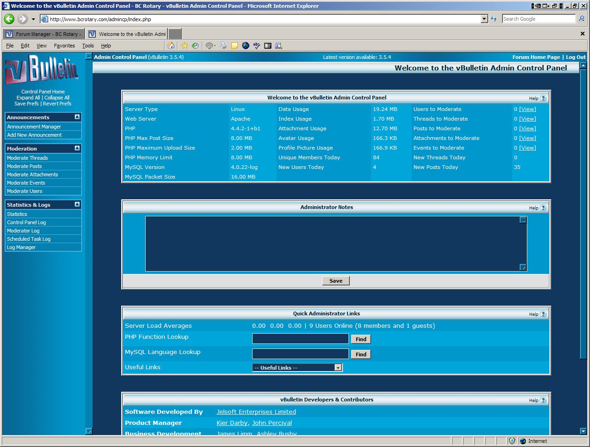
Task: Click the security shield icon in status bar
Action: (x=512, y=441)
